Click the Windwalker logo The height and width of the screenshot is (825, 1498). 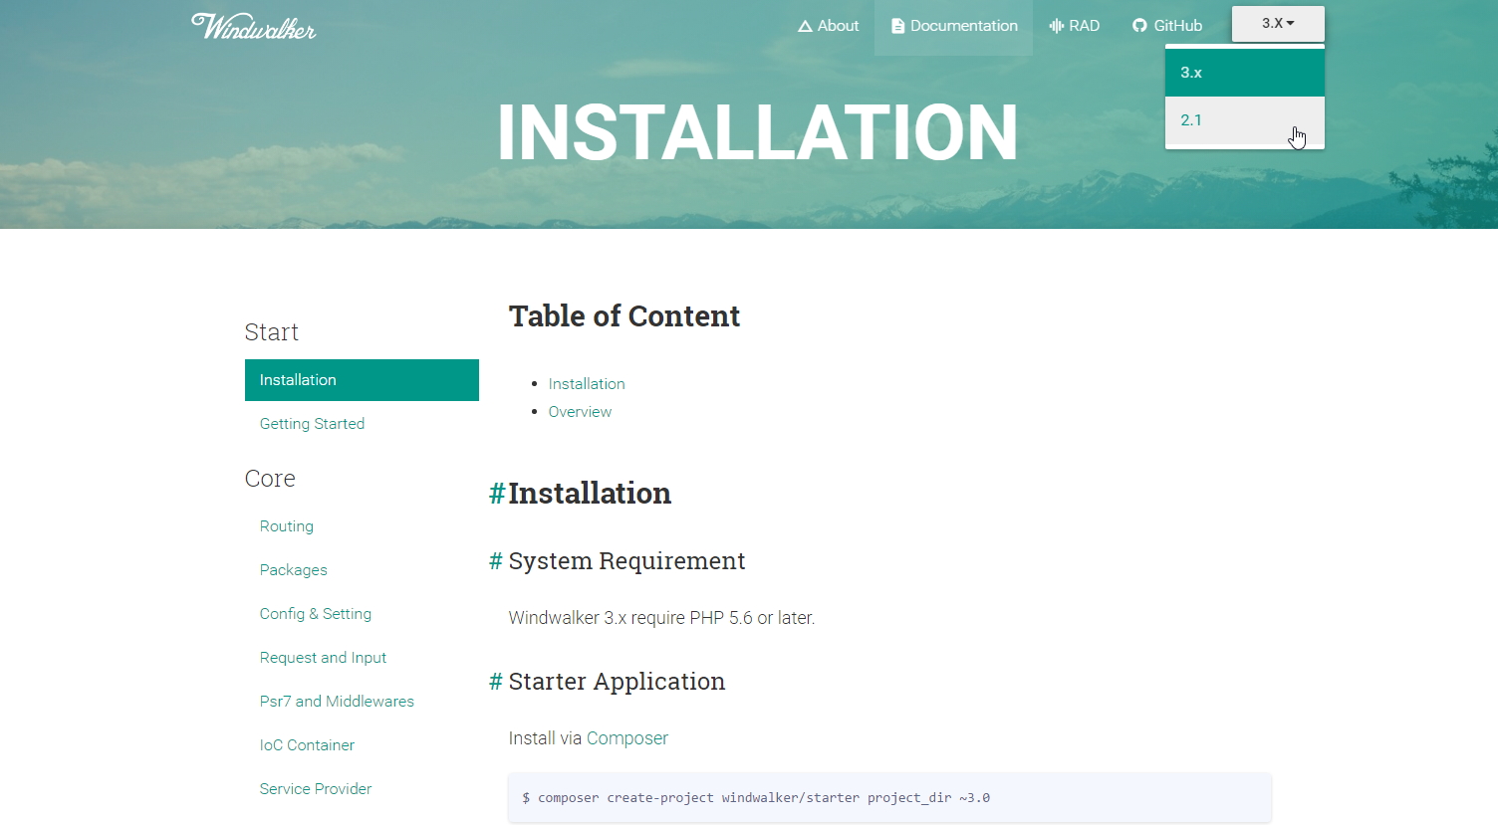[254, 26]
